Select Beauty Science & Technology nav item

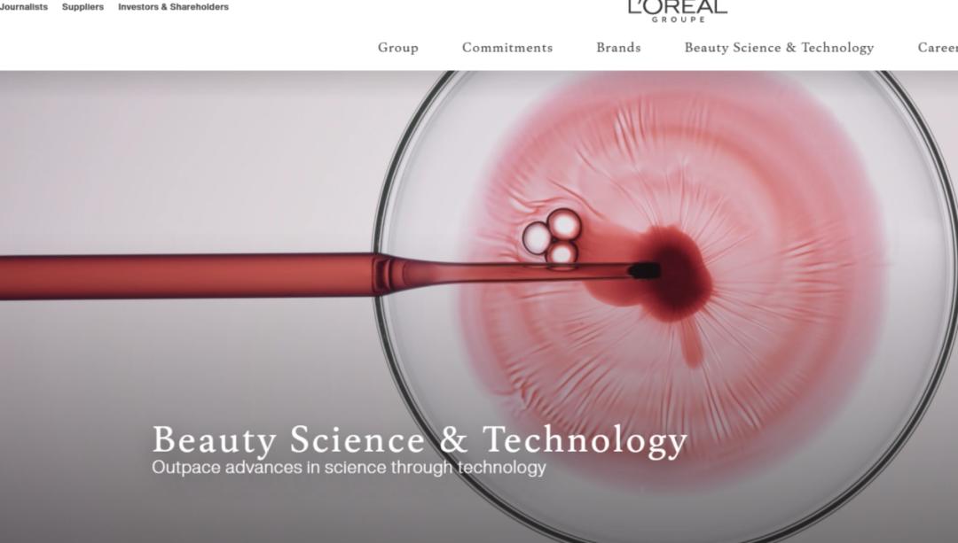click(779, 48)
